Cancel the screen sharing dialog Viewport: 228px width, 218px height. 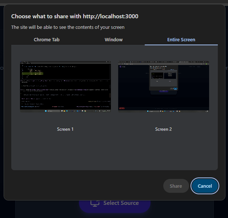pyautogui.click(x=205, y=186)
